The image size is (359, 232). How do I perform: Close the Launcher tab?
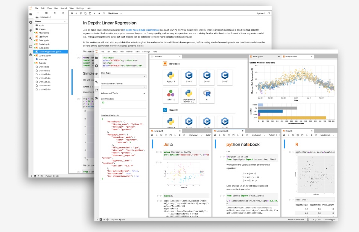point(180,56)
